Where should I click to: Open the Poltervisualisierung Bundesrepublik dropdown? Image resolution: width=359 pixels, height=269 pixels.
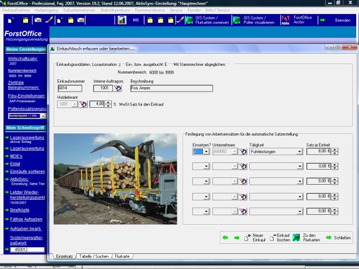pos(43,116)
